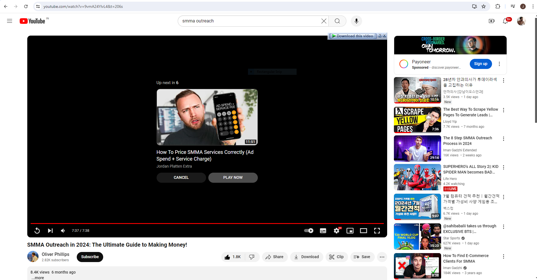
Task: Open the YouTube guide hamburger menu
Action: click(x=10, y=21)
